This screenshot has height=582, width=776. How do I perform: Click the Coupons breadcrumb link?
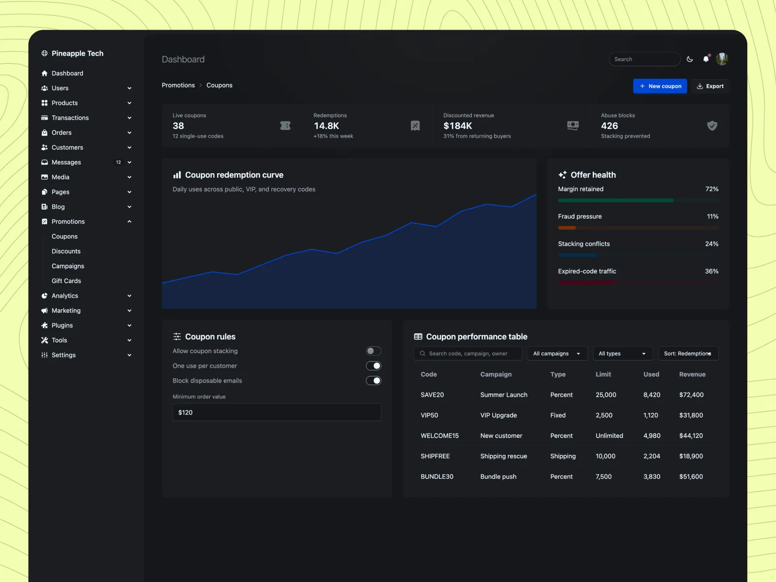[x=219, y=85]
